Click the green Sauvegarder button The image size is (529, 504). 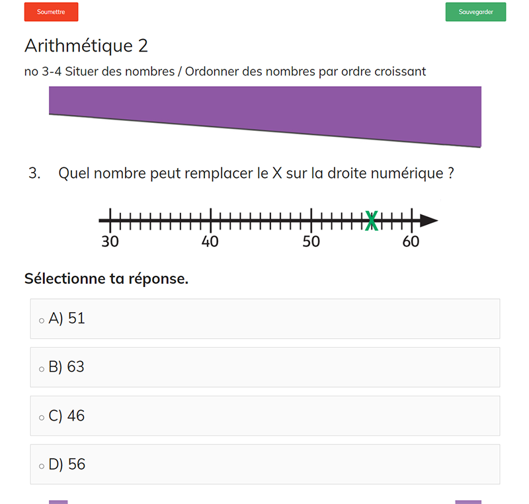pyautogui.click(x=475, y=12)
